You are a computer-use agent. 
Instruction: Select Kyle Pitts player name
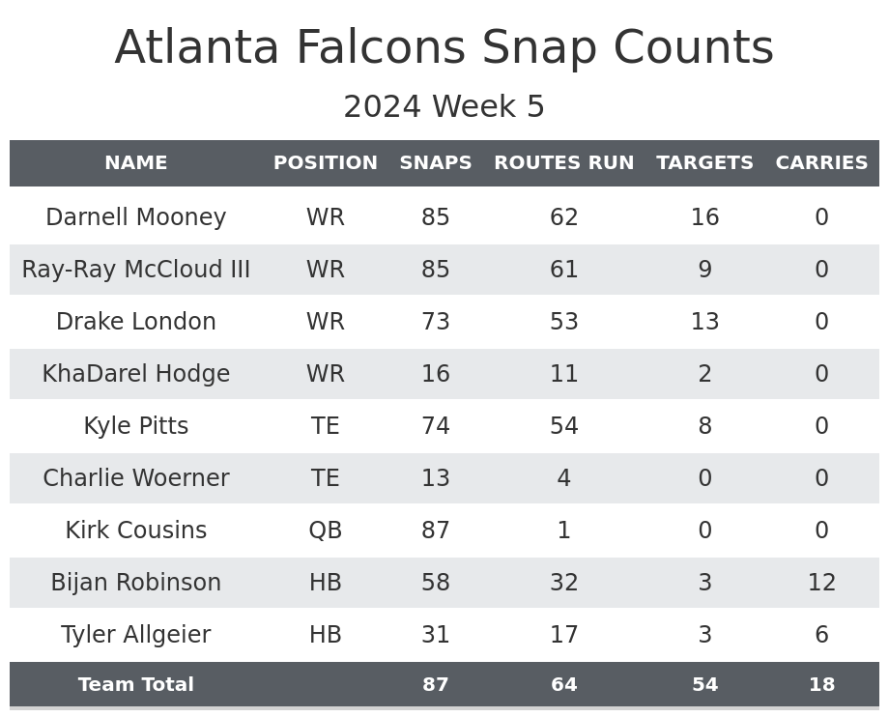pyautogui.click(x=136, y=426)
